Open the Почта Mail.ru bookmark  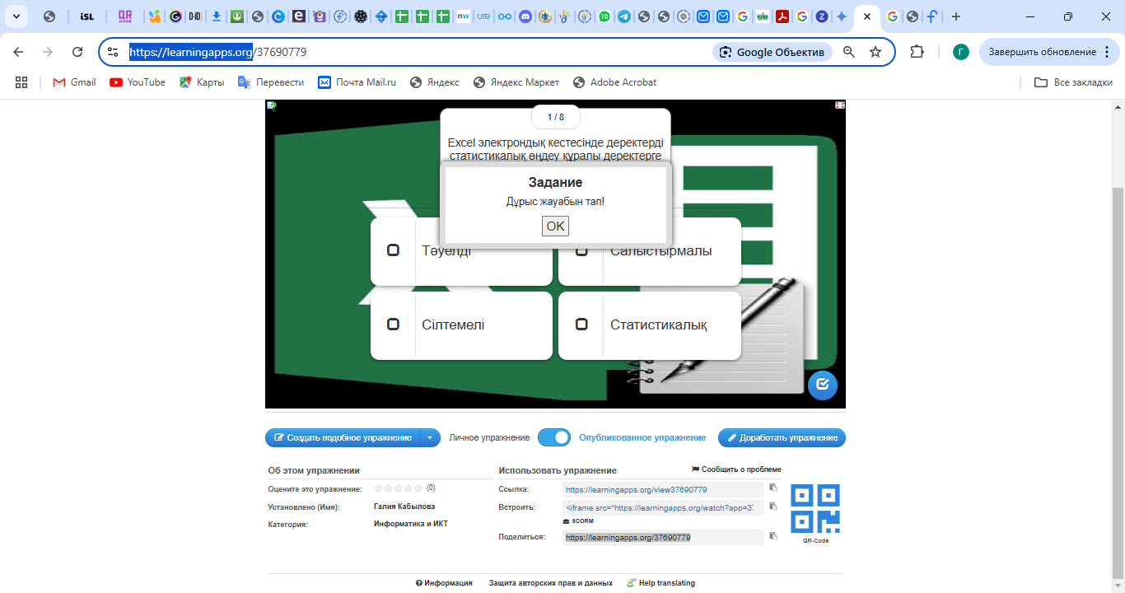pos(357,82)
